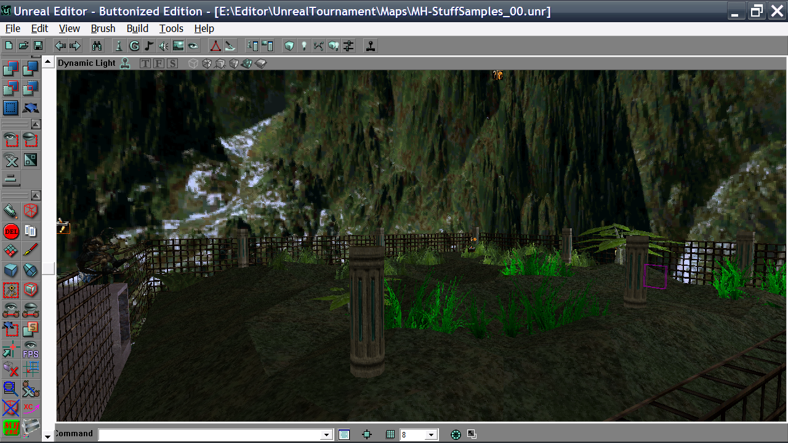
Task: Open Search Actors binoculars icon
Action: pos(97,46)
